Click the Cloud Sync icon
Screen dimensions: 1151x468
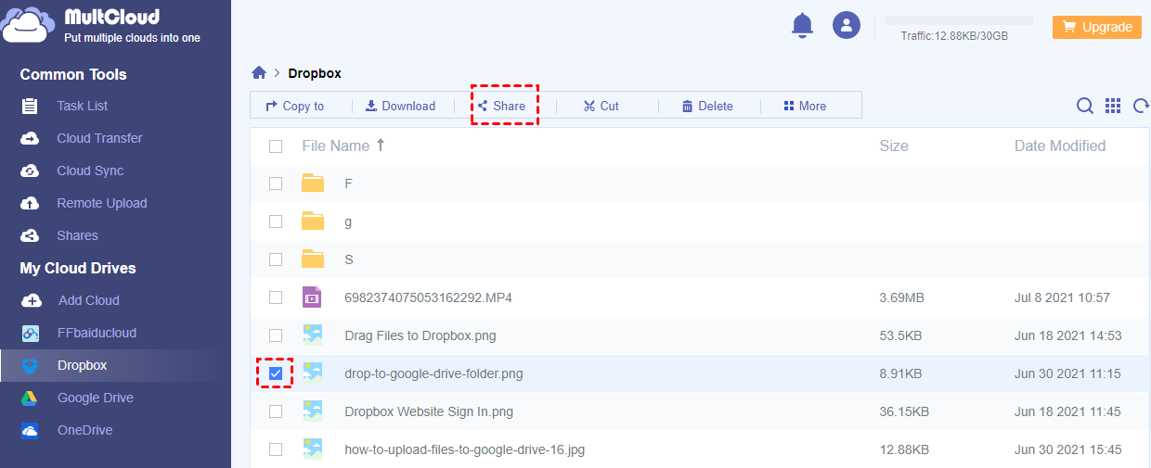click(x=30, y=171)
